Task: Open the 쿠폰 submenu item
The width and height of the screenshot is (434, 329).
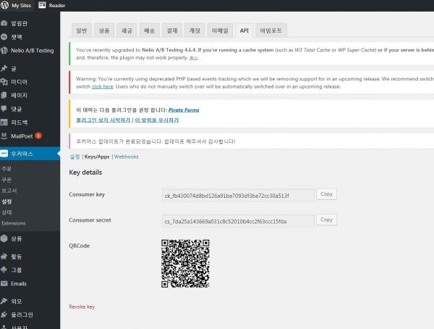Action: (7, 180)
